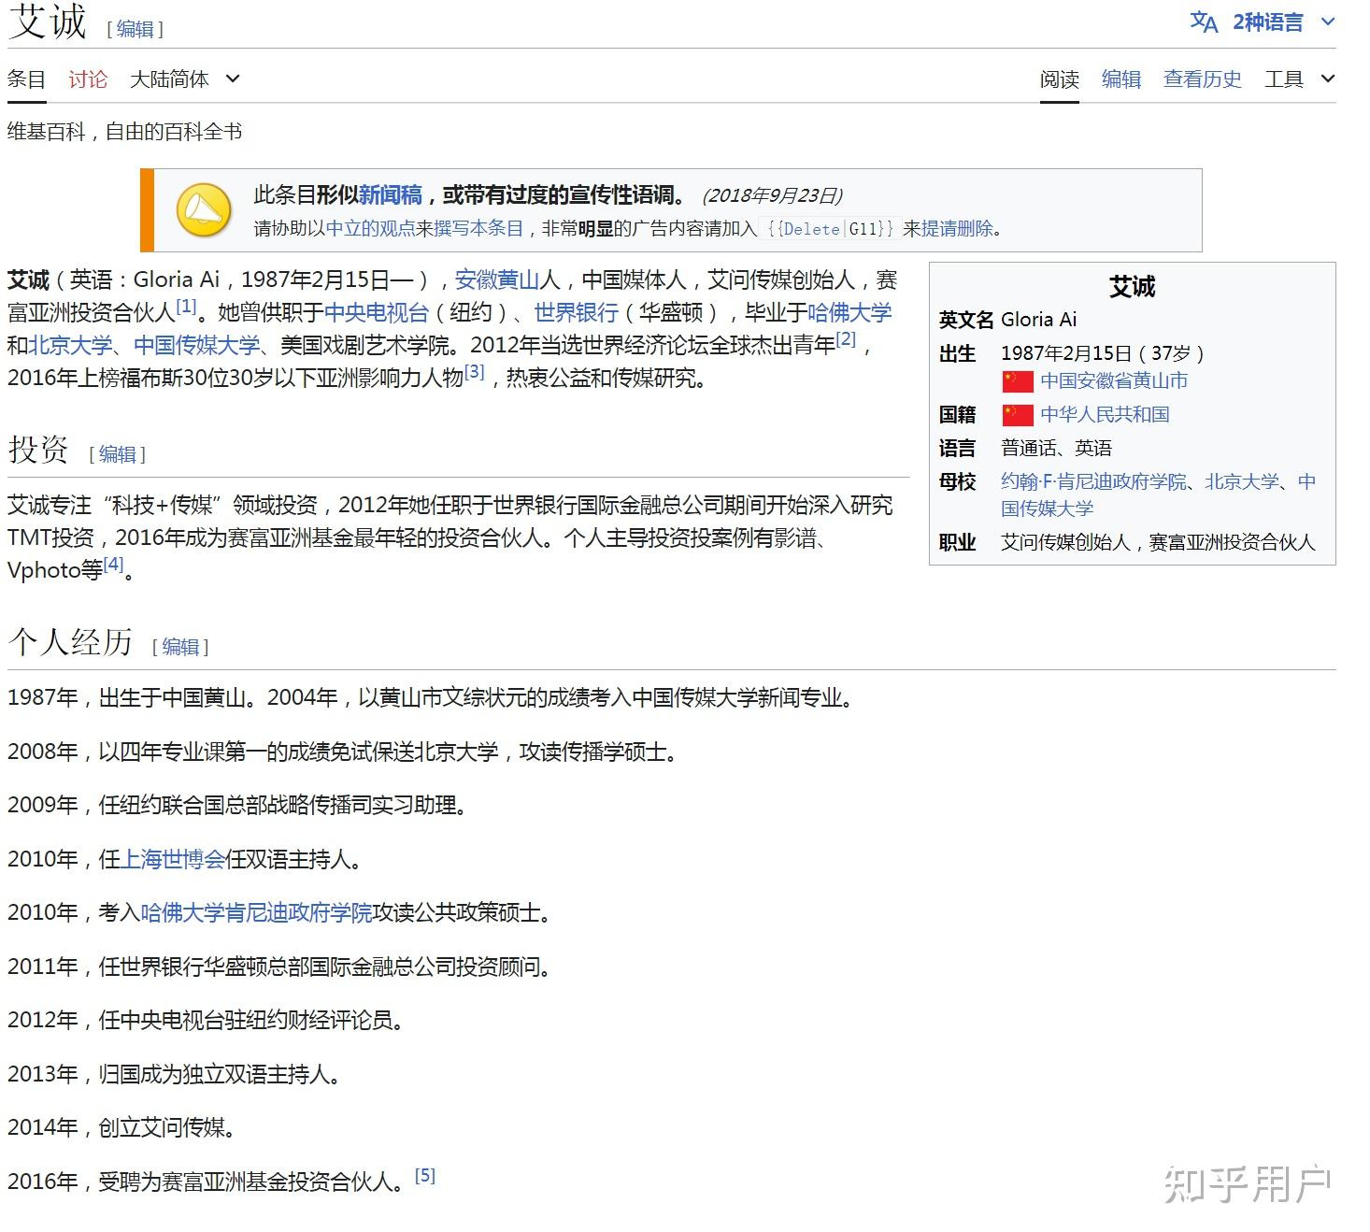Click citation reference [2]

coord(846,339)
